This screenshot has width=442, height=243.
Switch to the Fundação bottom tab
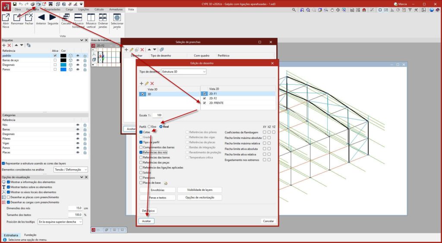coord(30,235)
